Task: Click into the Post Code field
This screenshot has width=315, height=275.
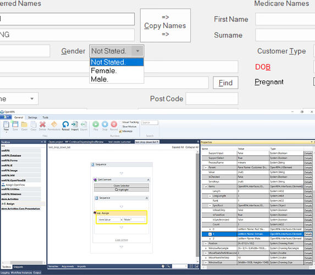Action: point(212,99)
